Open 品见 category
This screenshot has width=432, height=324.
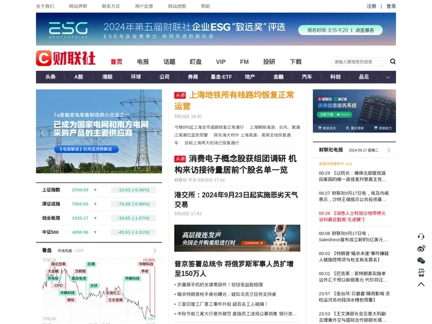click(x=364, y=77)
